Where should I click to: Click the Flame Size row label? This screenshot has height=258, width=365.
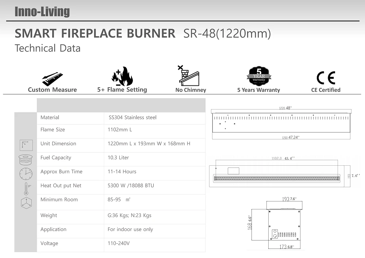tap(53, 130)
